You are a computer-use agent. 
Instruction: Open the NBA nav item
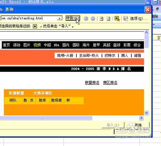(57, 45)
